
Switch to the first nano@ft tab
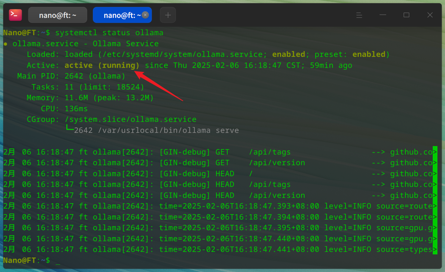58,15
